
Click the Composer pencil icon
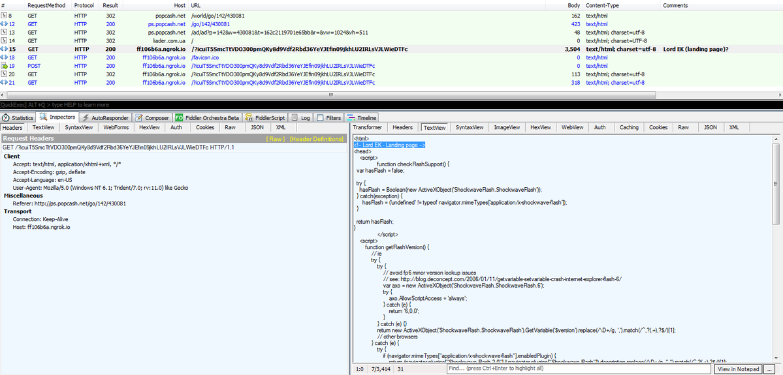point(139,118)
